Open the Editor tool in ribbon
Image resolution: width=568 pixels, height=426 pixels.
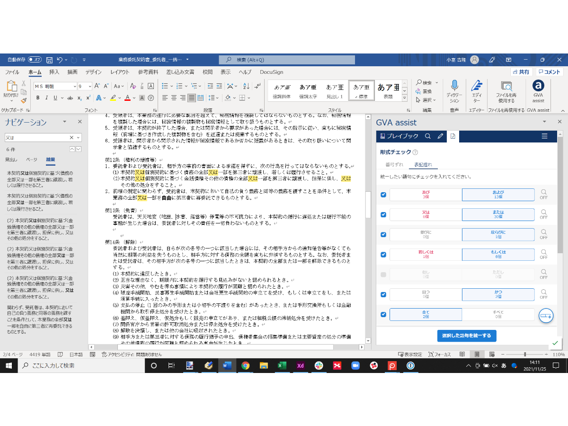tap(477, 86)
